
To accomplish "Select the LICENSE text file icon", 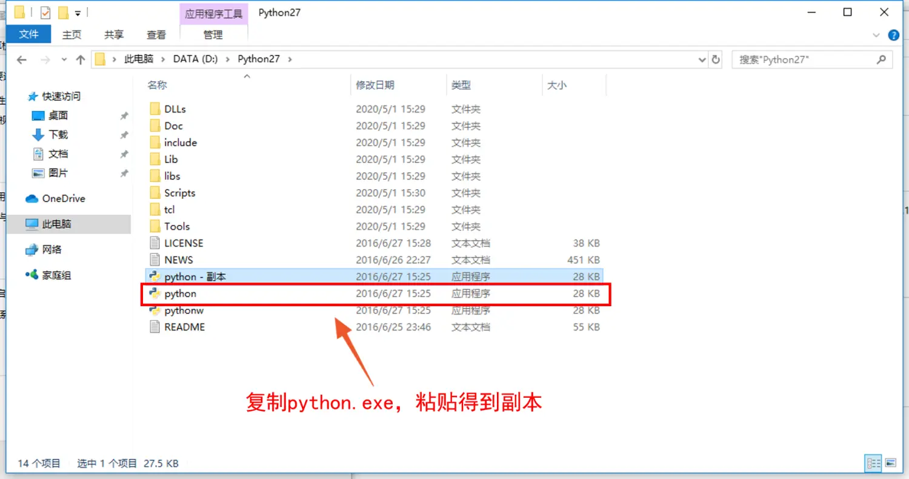I will (155, 243).
